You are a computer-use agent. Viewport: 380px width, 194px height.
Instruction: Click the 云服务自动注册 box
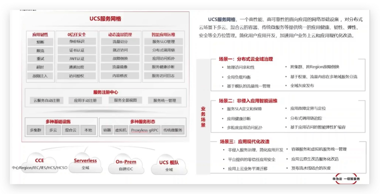coord(46,100)
